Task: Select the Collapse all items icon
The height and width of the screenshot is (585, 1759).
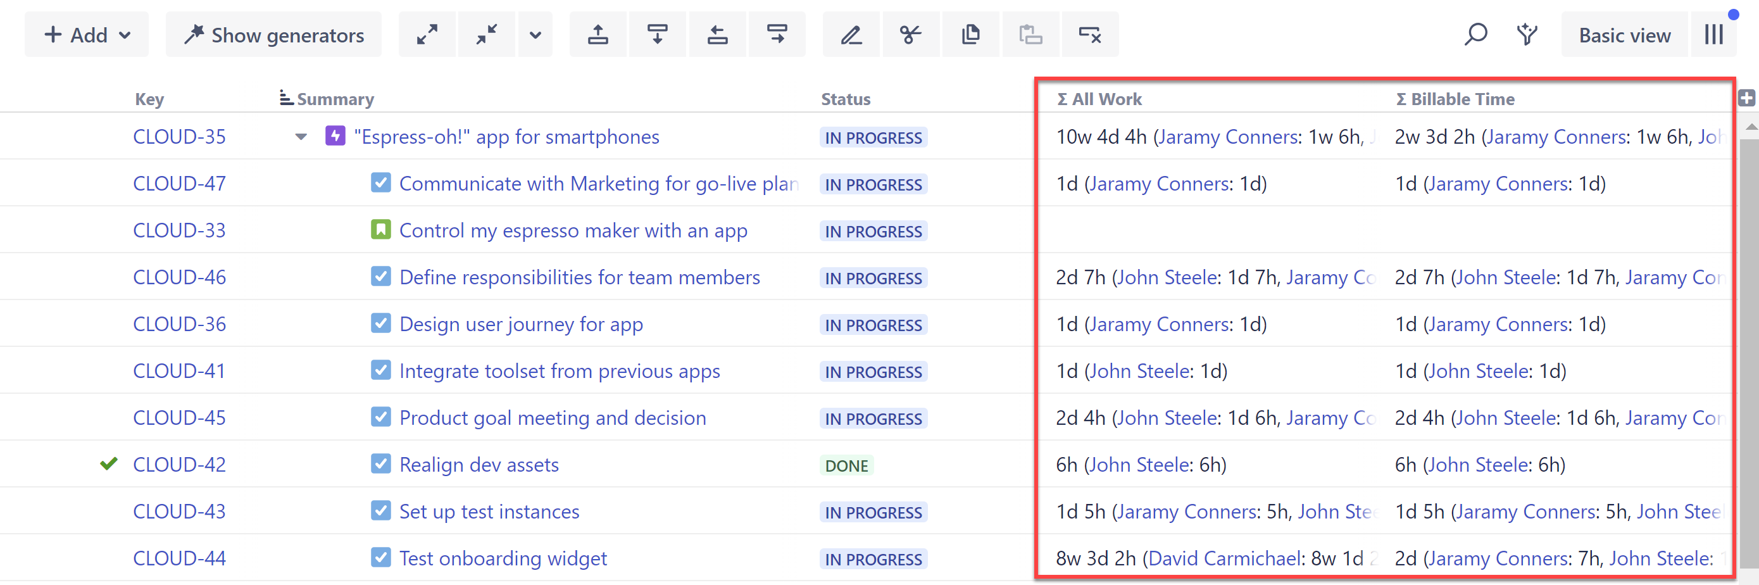Action: [x=486, y=34]
